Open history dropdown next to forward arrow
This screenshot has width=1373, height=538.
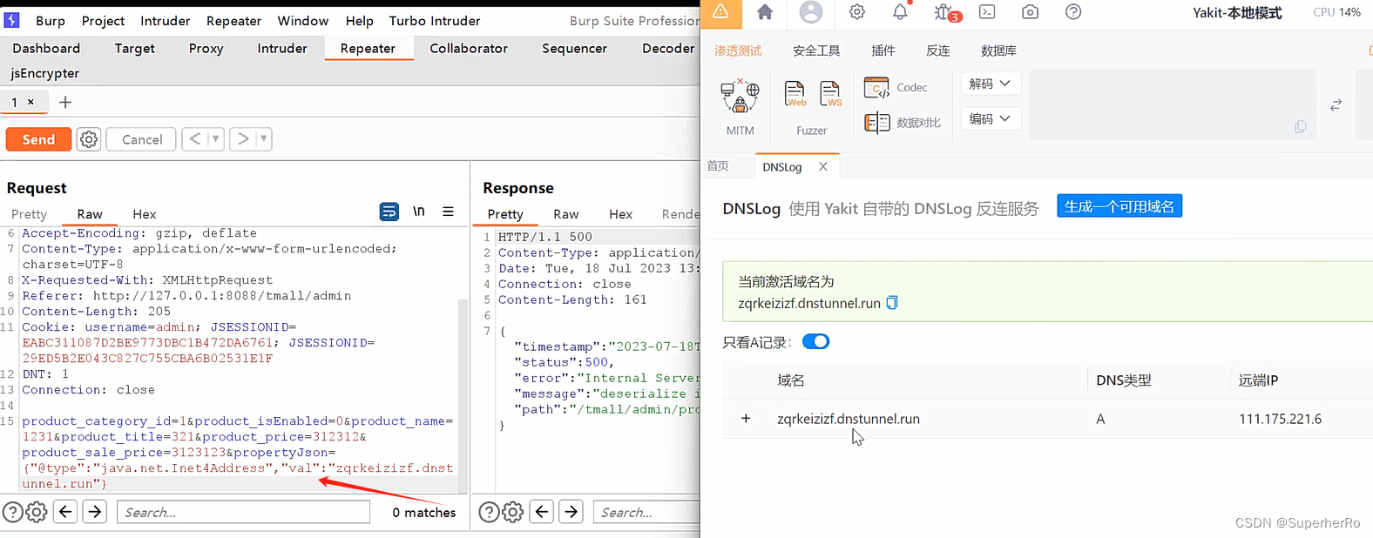pos(263,139)
